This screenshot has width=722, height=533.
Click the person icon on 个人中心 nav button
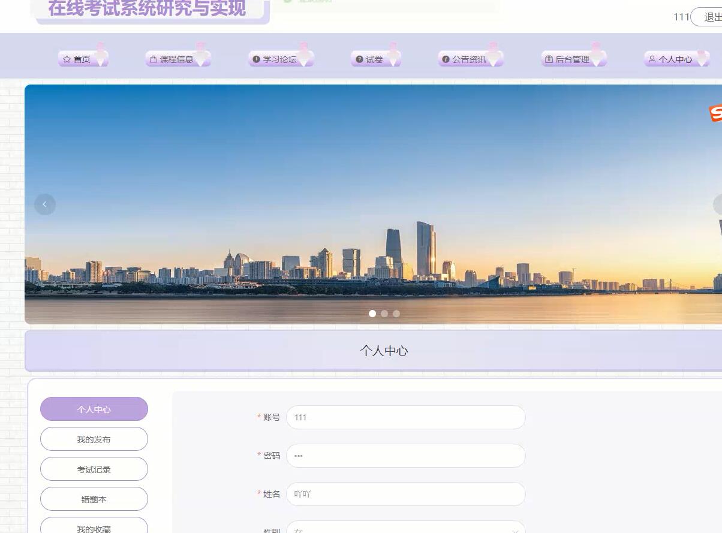click(652, 59)
